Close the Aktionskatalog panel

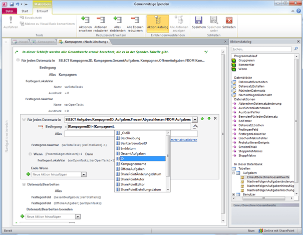tap(298, 42)
